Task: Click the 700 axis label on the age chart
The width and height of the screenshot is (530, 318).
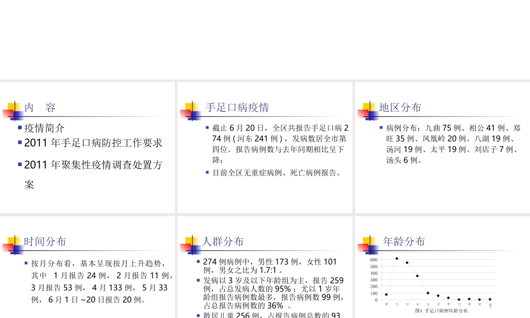Action: 374,253
